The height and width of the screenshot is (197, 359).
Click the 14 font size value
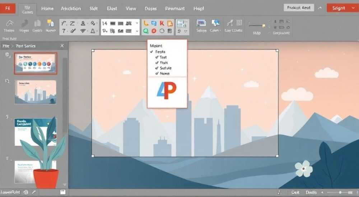(x=104, y=23)
